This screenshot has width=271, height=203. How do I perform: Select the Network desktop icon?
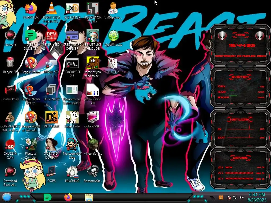pos(10,35)
